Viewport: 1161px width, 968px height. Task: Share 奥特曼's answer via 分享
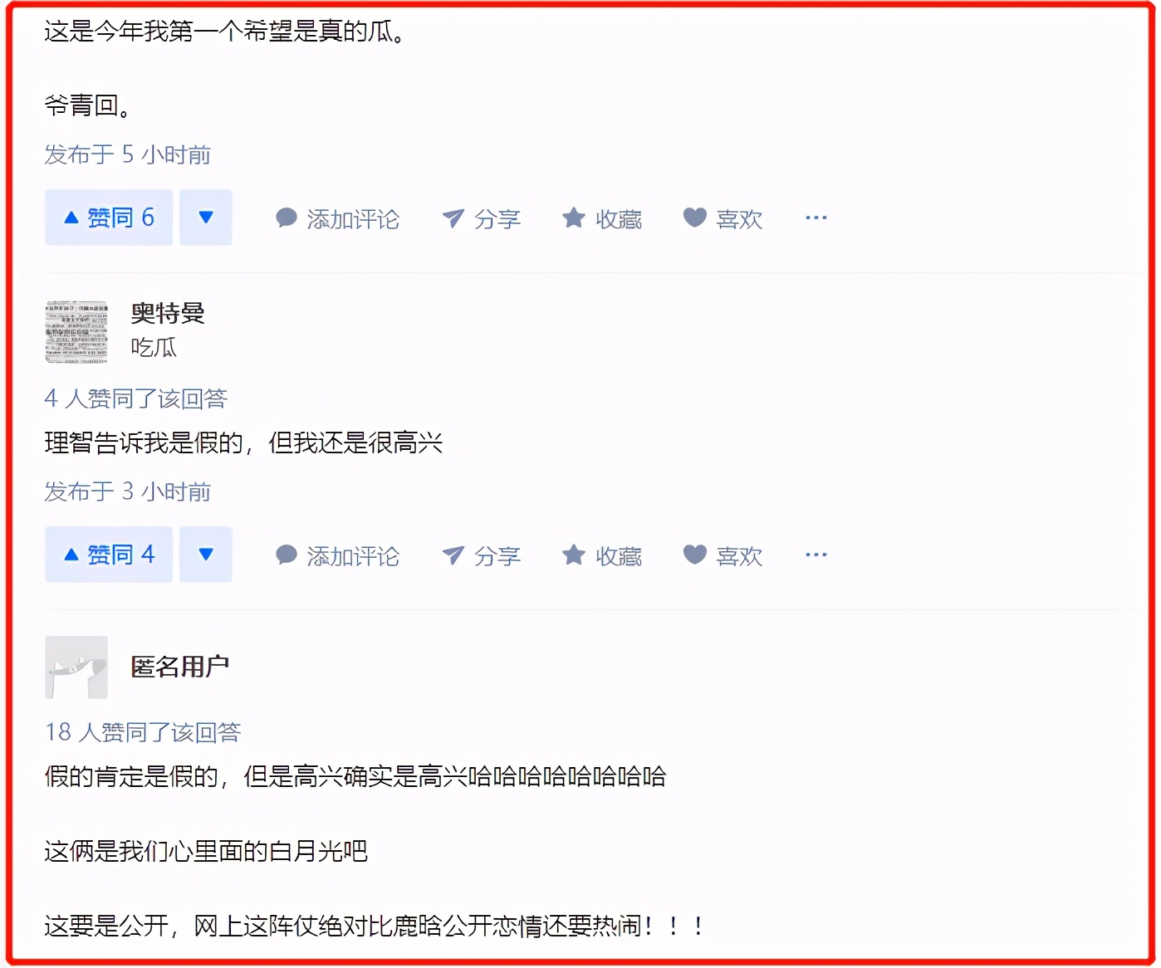[x=482, y=555]
